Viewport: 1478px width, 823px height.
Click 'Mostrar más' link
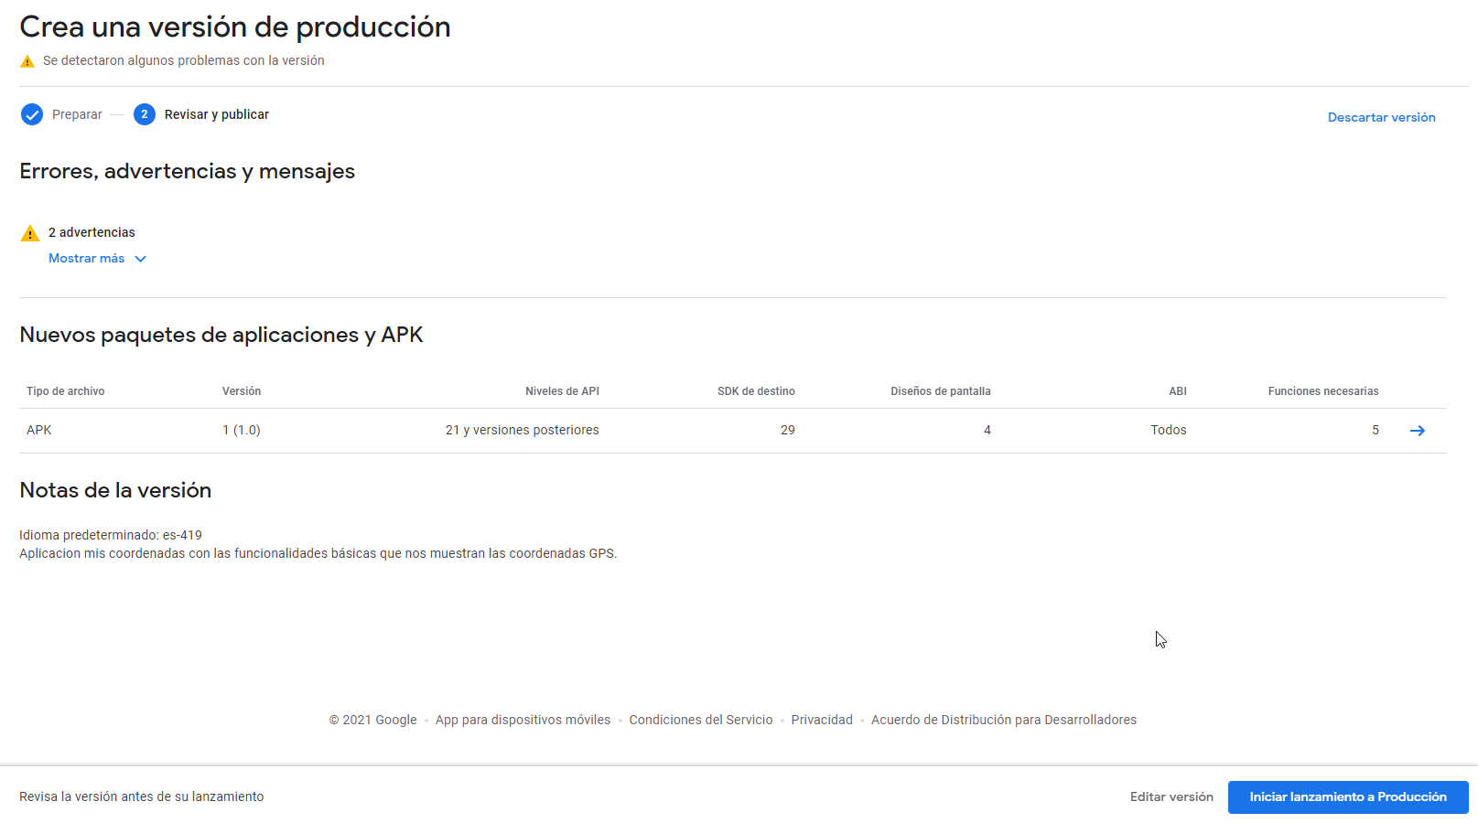86,259
